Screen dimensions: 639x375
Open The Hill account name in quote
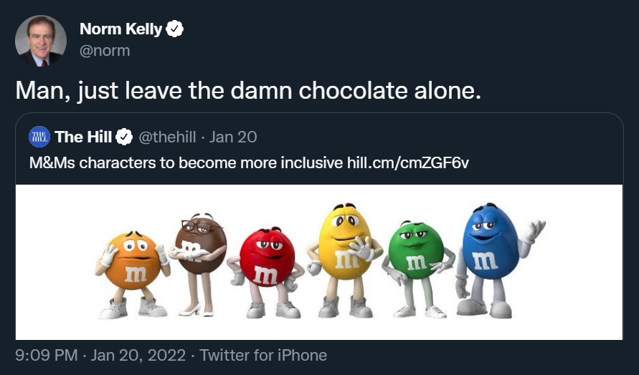(83, 137)
